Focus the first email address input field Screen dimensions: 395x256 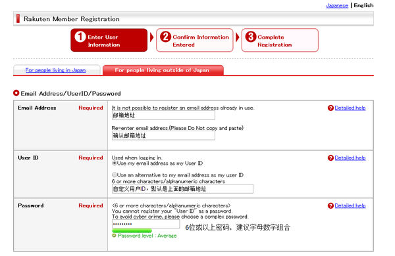point(163,116)
